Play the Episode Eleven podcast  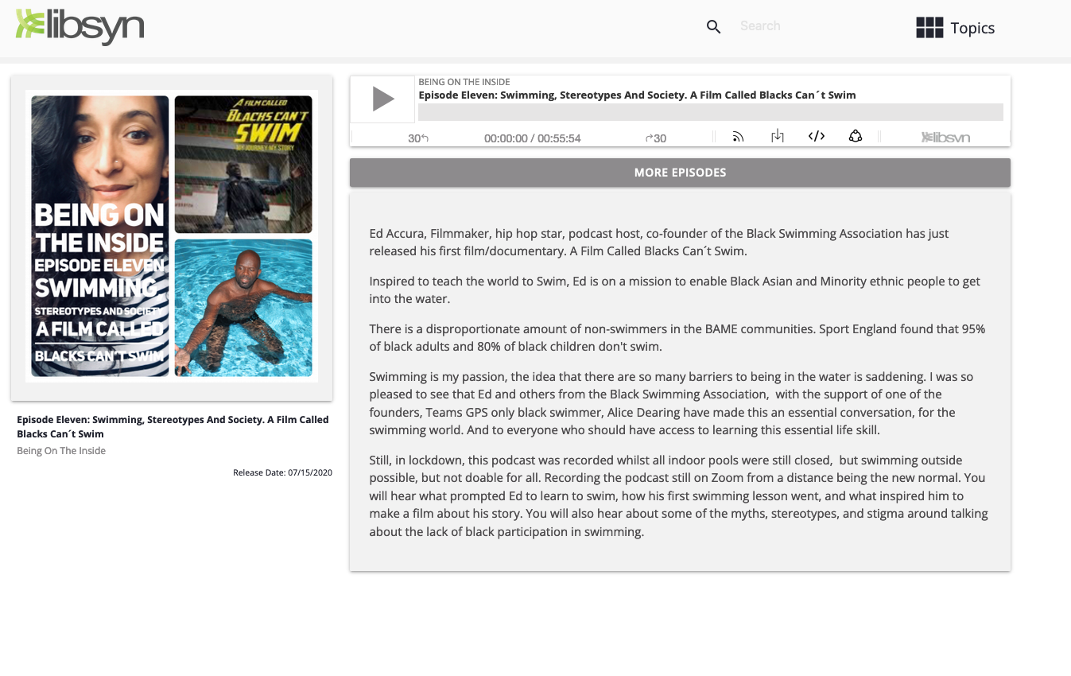(382, 99)
